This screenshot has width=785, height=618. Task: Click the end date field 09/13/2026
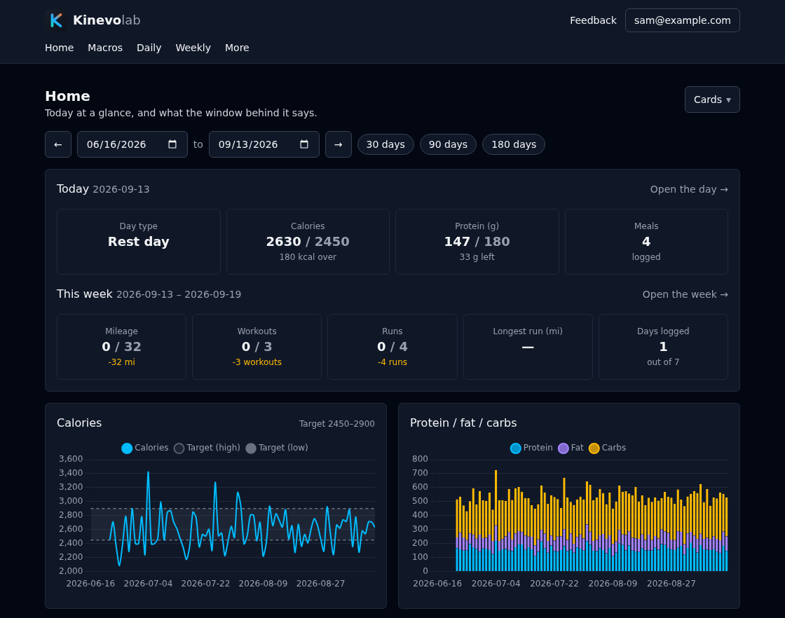tap(264, 144)
